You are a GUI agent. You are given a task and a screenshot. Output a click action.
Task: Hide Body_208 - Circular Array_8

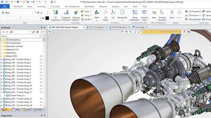[x=41, y=82]
